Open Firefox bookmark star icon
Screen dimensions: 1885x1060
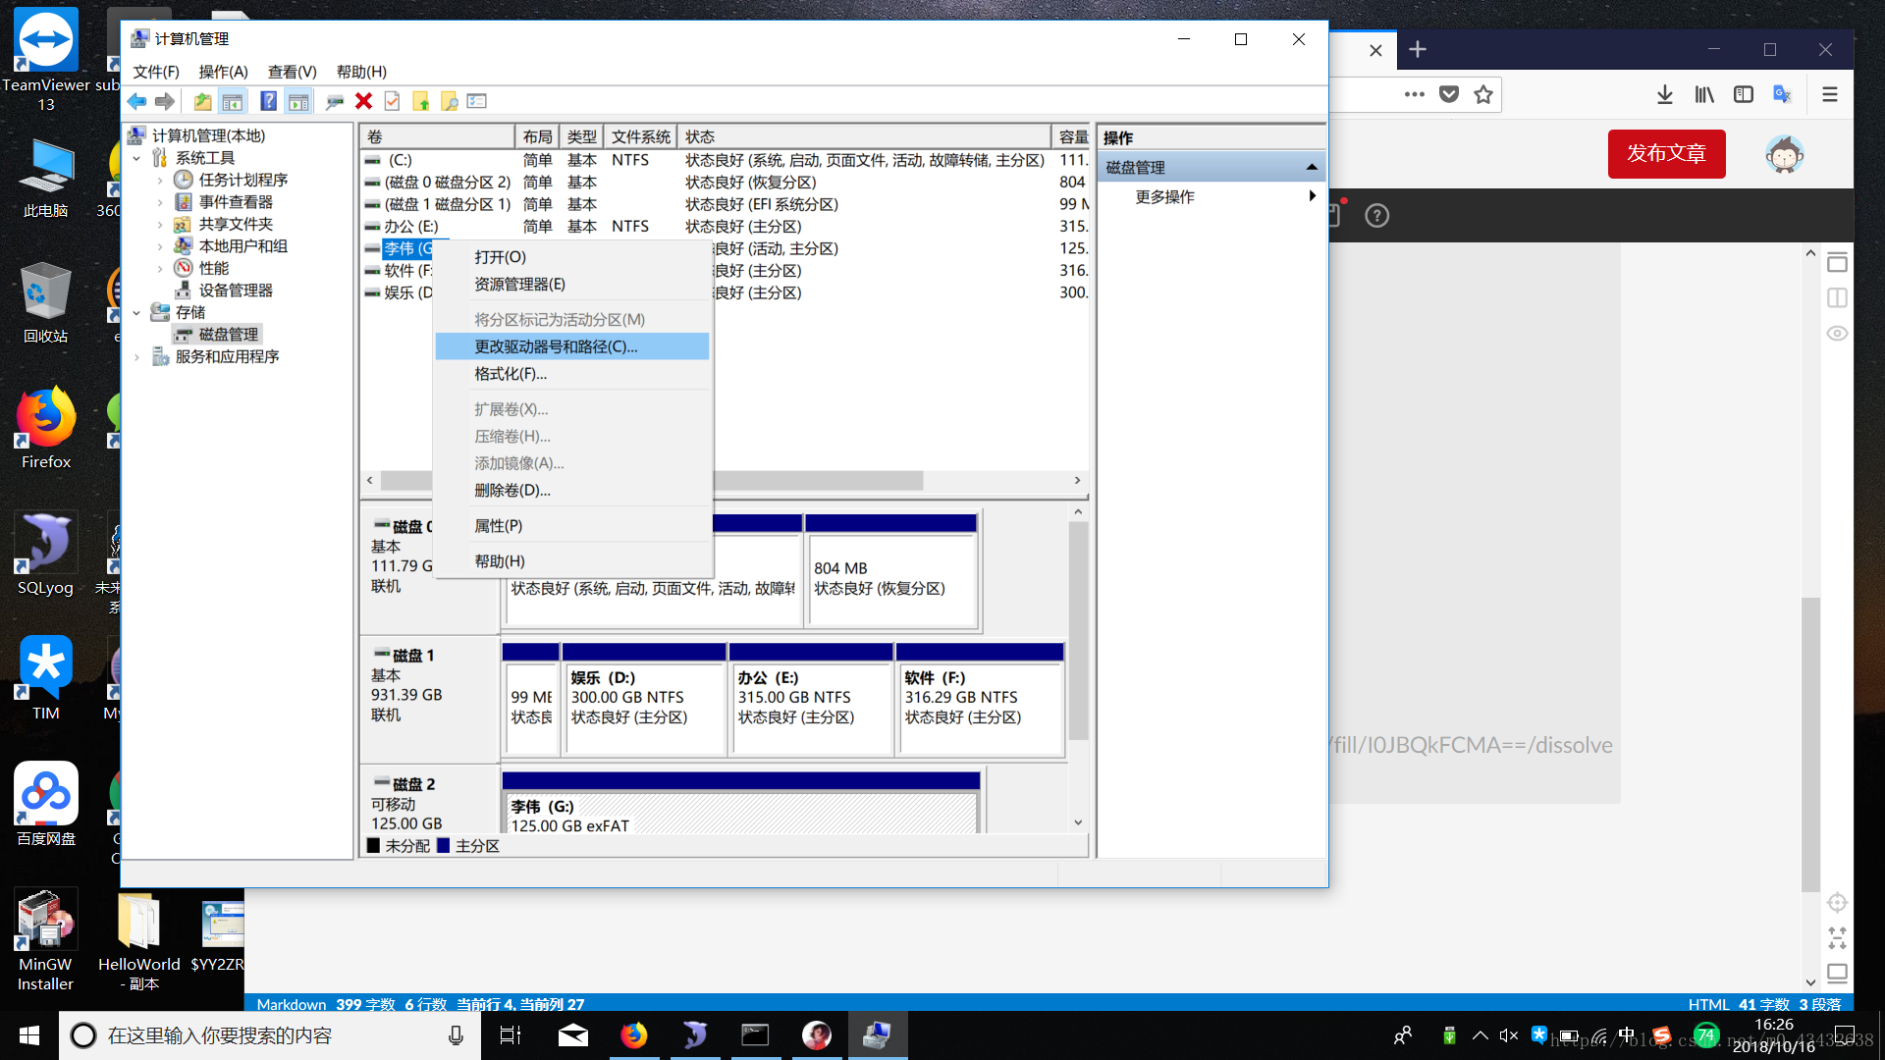1483,94
